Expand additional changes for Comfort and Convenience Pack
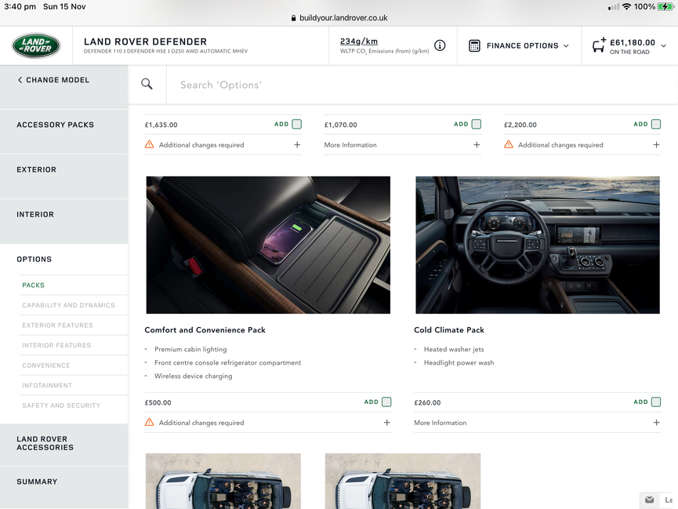This screenshot has height=509, width=678. [387, 423]
